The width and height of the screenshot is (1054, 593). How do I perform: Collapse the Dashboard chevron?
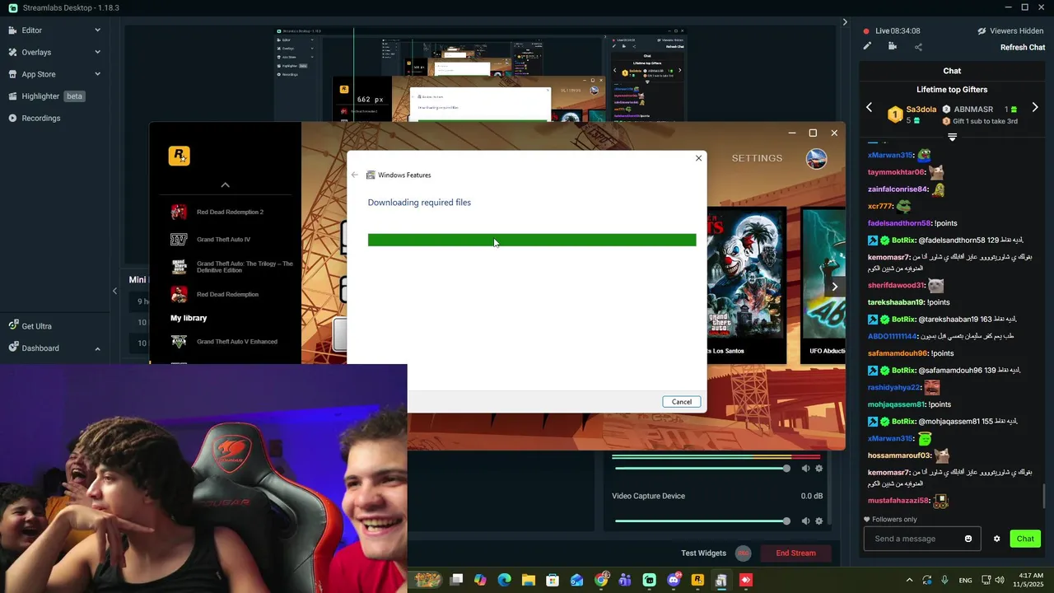point(97,348)
